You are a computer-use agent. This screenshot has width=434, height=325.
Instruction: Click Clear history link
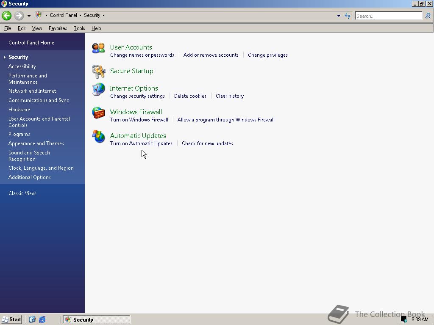[x=230, y=96]
